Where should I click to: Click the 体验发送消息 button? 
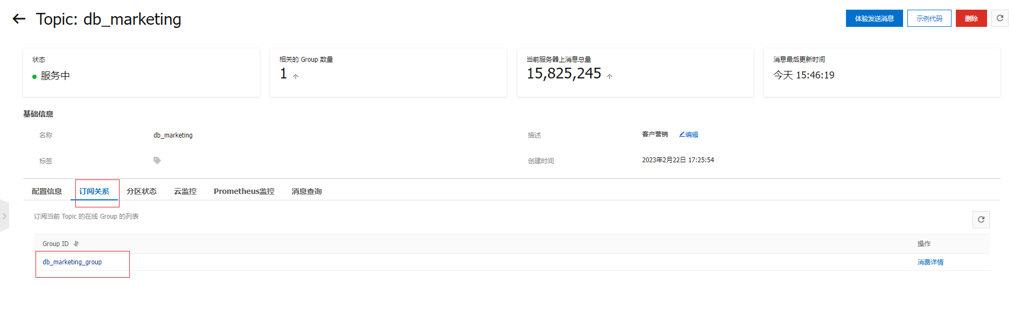point(874,18)
